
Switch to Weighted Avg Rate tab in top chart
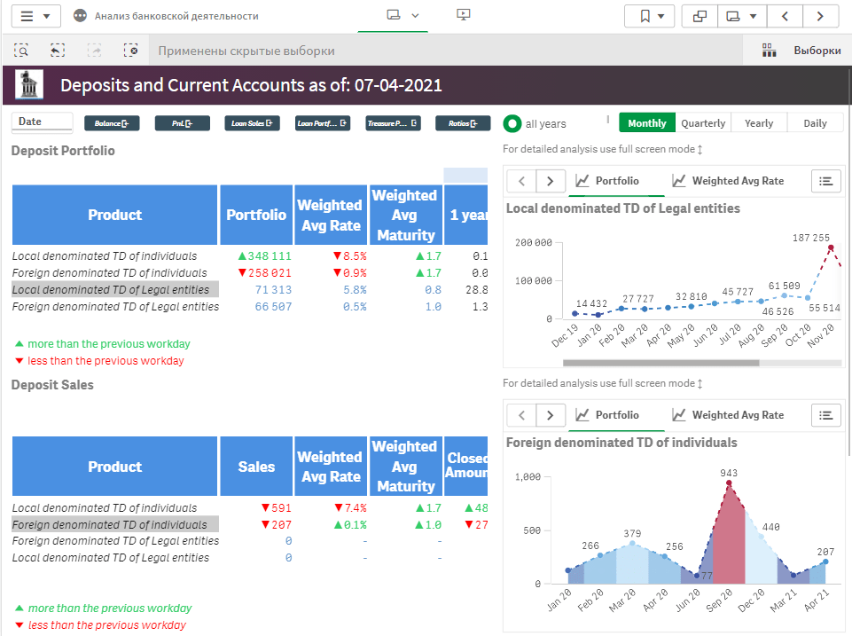(727, 181)
